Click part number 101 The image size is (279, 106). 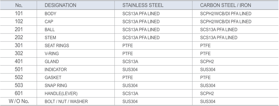pos(19,13)
